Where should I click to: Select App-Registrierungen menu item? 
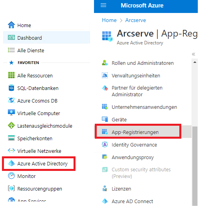pos(138,132)
